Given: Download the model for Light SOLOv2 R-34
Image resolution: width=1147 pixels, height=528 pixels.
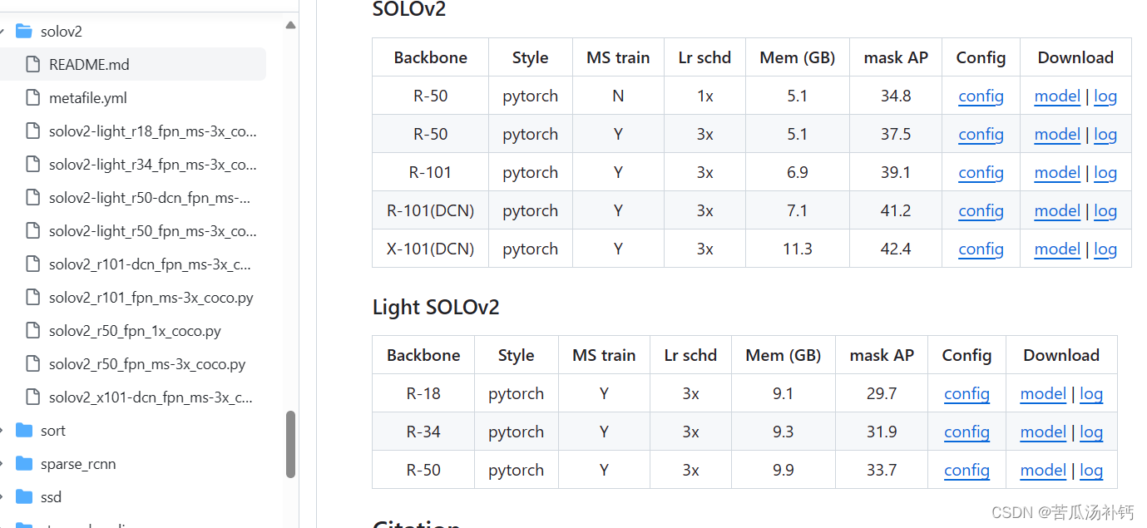Looking at the screenshot, I should (1043, 432).
